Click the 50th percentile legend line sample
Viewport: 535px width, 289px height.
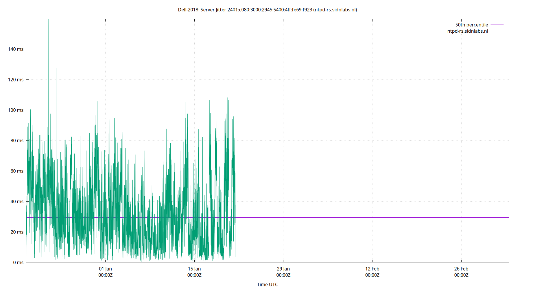(x=497, y=25)
